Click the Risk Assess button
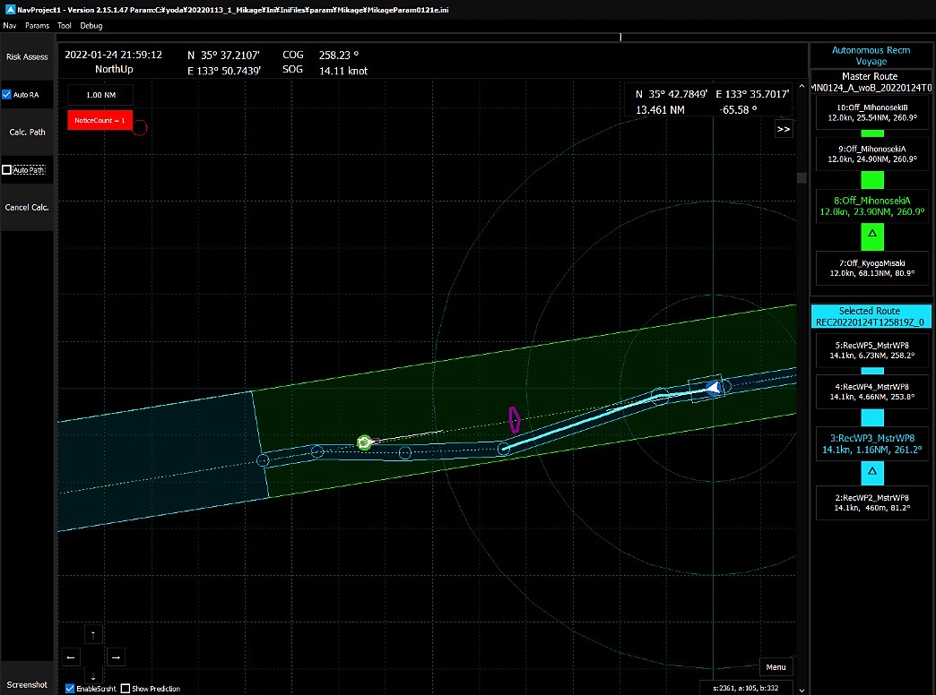This screenshot has height=695, width=936. pos(27,56)
